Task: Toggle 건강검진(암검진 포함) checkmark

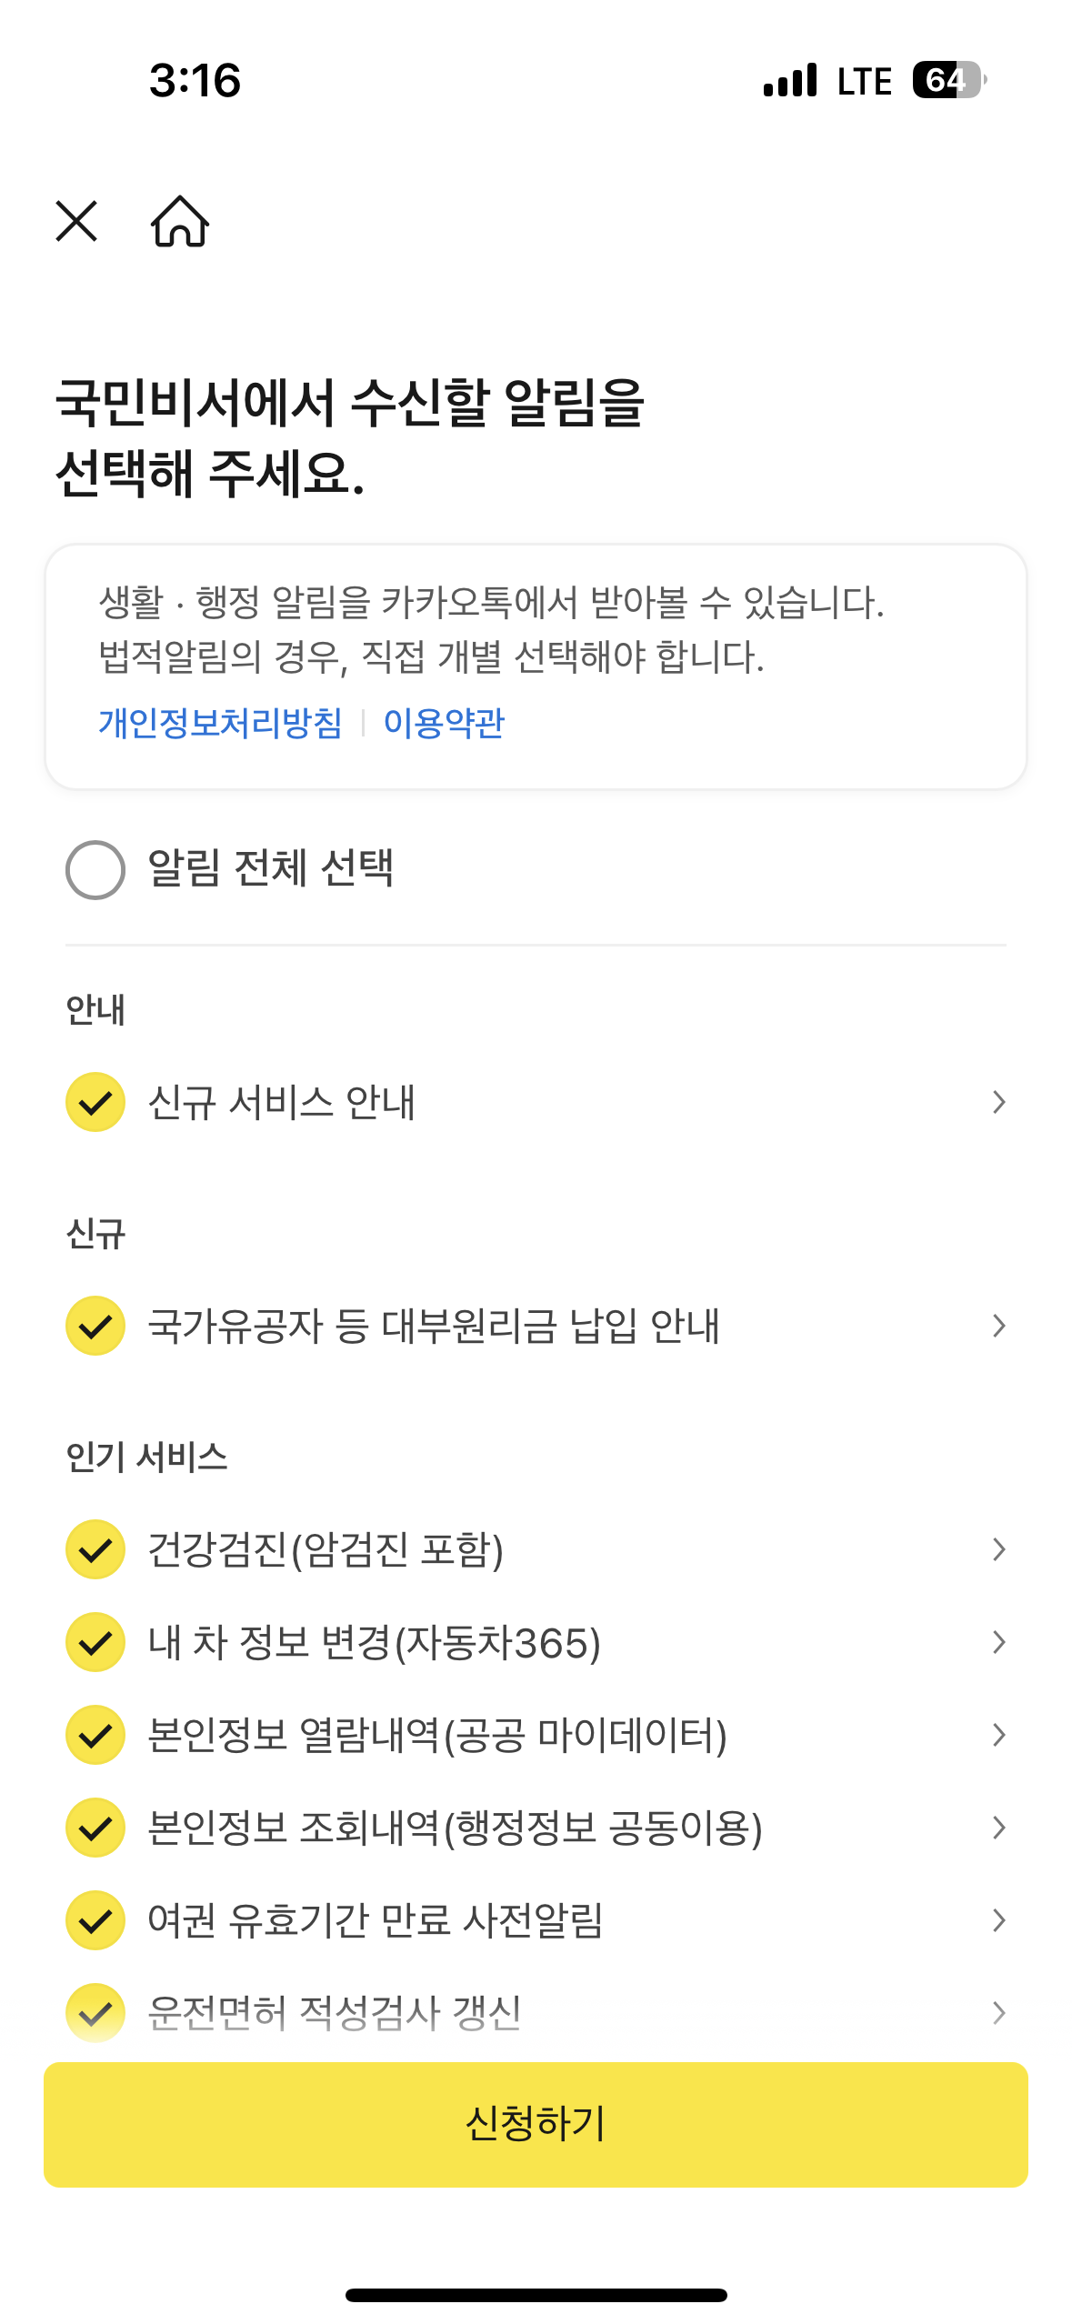Action: pyautogui.click(x=95, y=1549)
